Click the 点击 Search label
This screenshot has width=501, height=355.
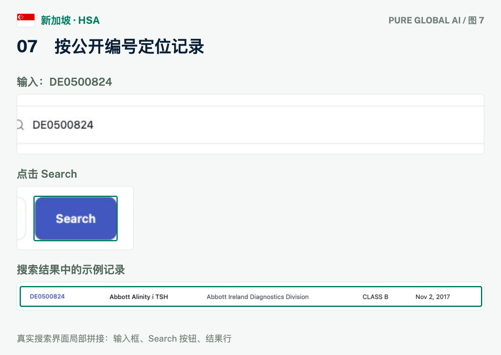(47, 174)
